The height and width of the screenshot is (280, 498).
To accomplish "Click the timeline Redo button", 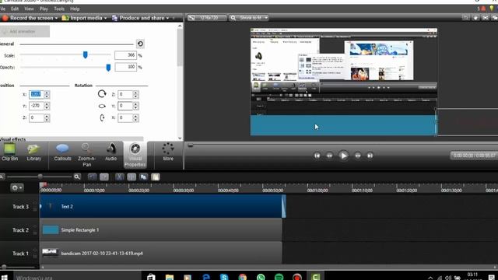I will click(104, 177).
